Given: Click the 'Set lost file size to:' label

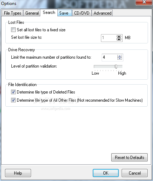Looking at the screenshot, I should coord(26,37).
